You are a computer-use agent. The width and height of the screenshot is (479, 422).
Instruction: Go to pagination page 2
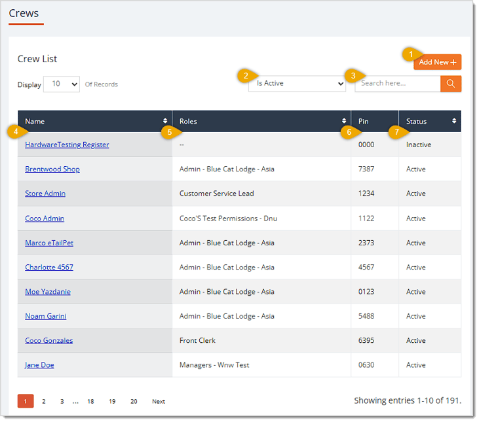pos(44,402)
